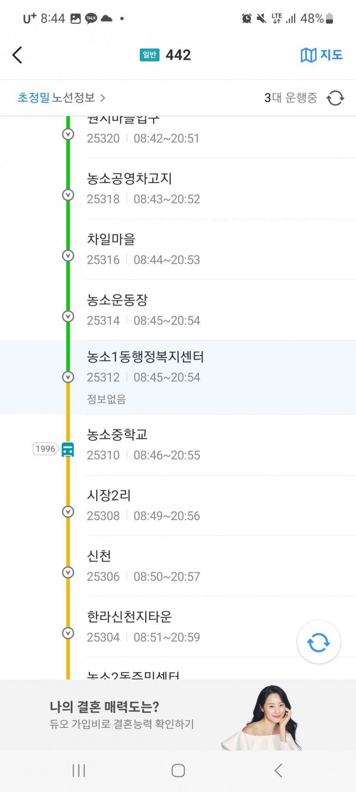Select the 한라신천지타운 stop row
The height and width of the screenshot is (792, 356).
171,626
